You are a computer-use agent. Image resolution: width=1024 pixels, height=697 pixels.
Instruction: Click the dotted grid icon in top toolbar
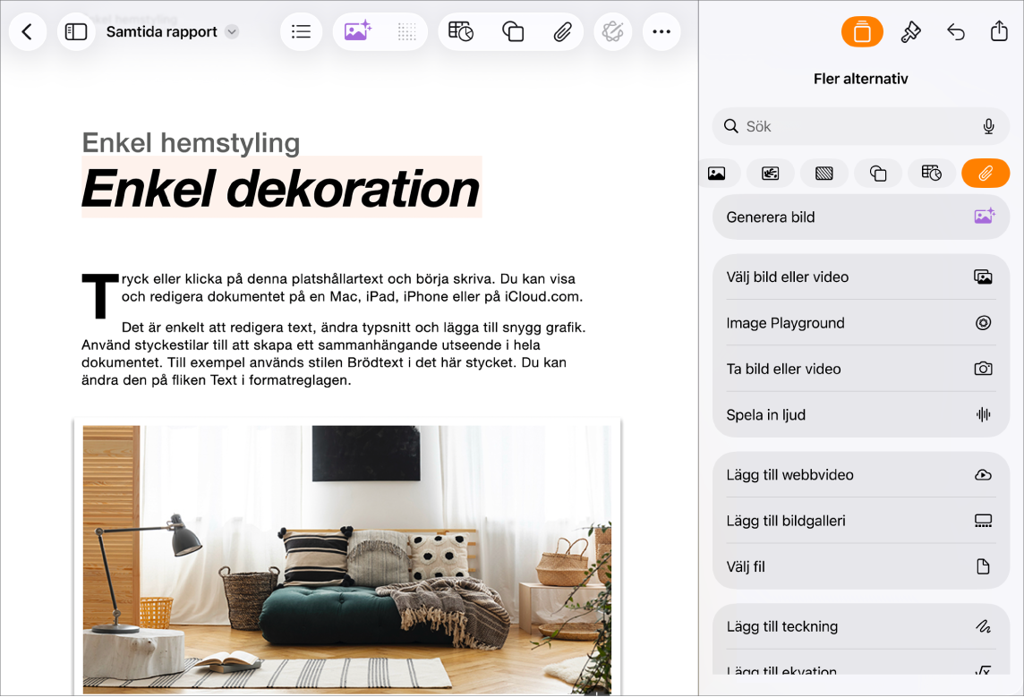406,31
